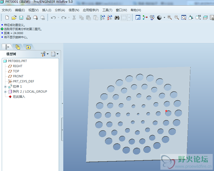Paste the copied feature
The width and height of the screenshot is (214, 171).
[88, 18]
